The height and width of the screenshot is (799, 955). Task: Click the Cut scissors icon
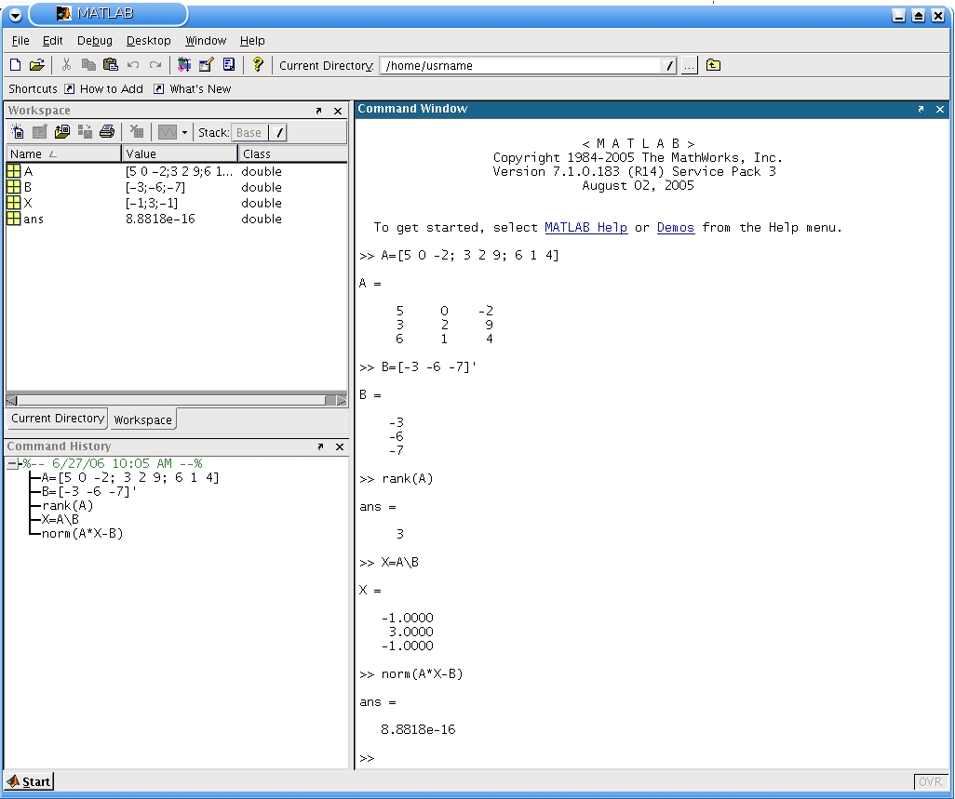(66, 64)
